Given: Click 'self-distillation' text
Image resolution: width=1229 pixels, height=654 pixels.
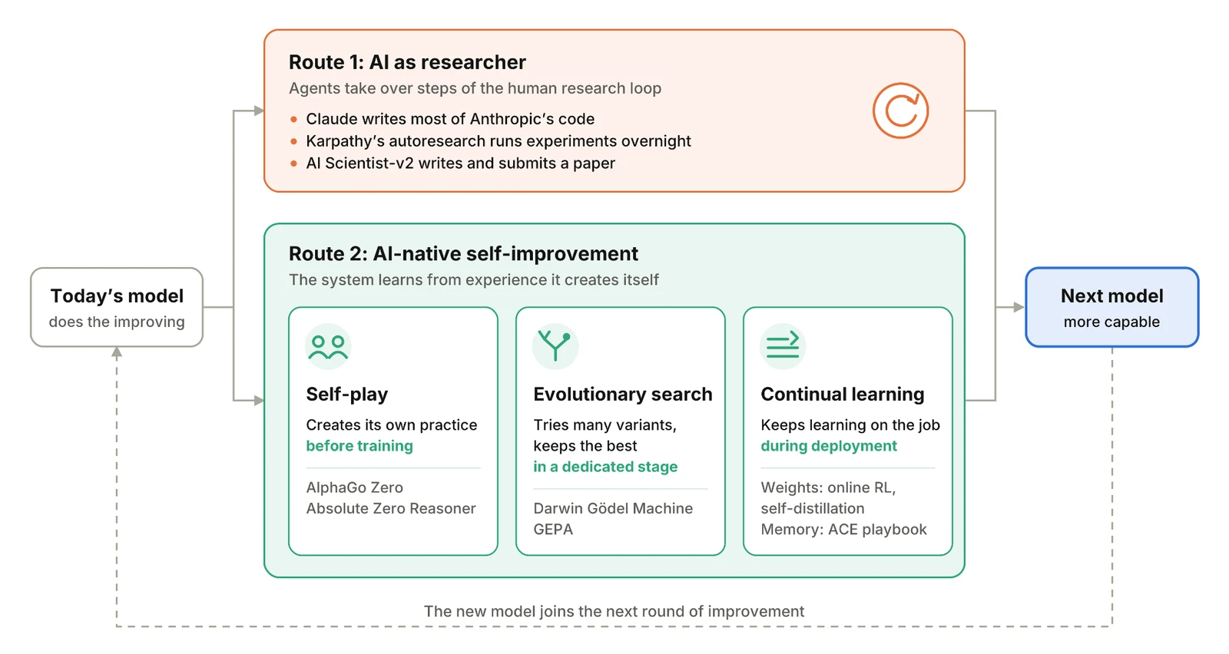Looking at the screenshot, I should point(813,508).
